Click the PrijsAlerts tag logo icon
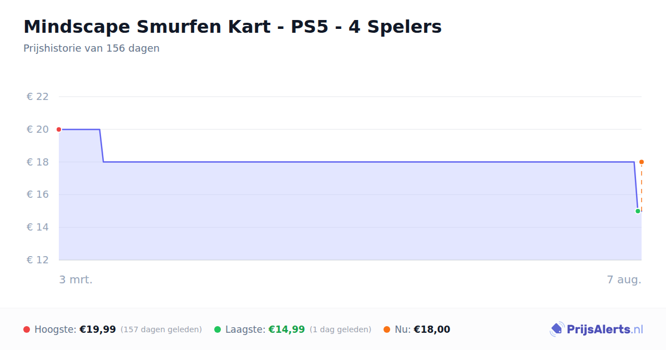This screenshot has width=666, height=350. pos(557,329)
